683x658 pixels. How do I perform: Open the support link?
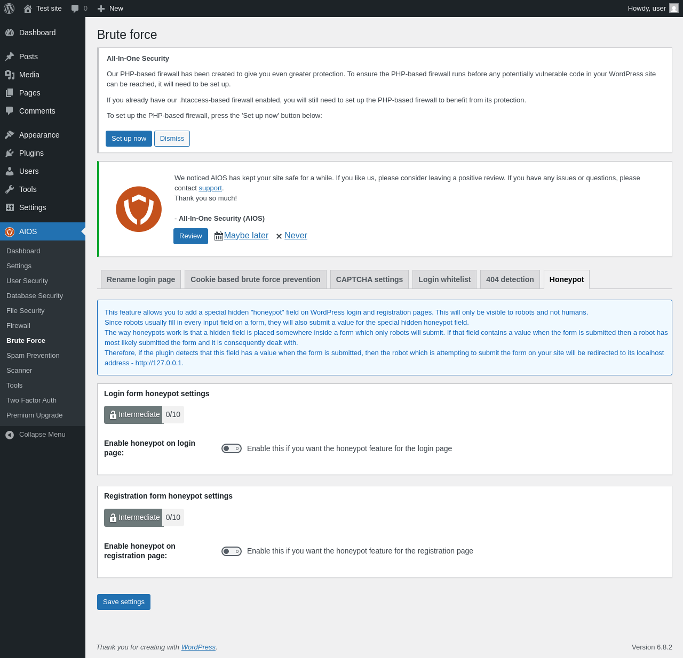(210, 188)
